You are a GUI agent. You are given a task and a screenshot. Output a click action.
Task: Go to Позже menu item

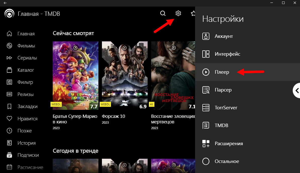click(25, 131)
